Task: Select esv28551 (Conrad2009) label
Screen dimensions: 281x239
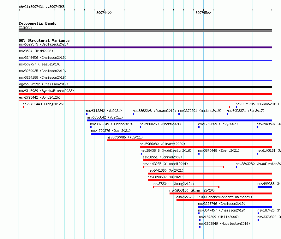Action: pyautogui.click(x=162, y=157)
